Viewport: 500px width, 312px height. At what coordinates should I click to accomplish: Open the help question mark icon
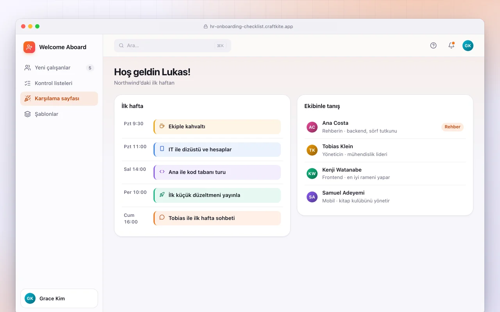[433, 46]
